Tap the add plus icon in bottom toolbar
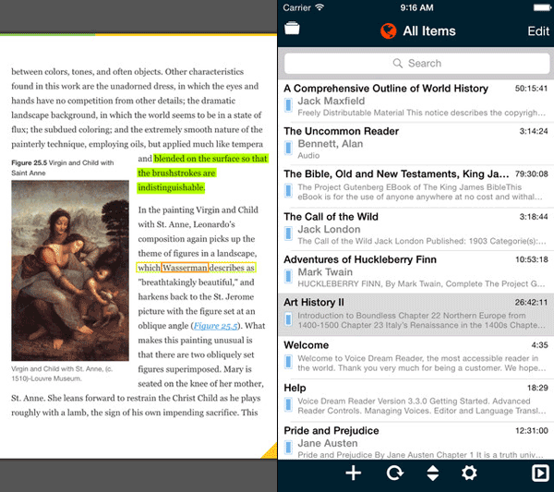The width and height of the screenshot is (554, 492). (x=353, y=474)
